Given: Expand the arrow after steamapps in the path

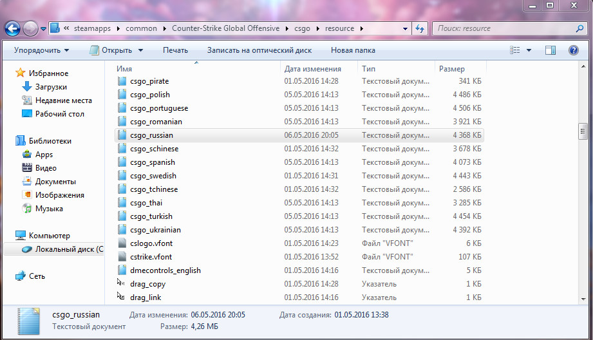Looking at the screenshot, I should pos(118,28).
